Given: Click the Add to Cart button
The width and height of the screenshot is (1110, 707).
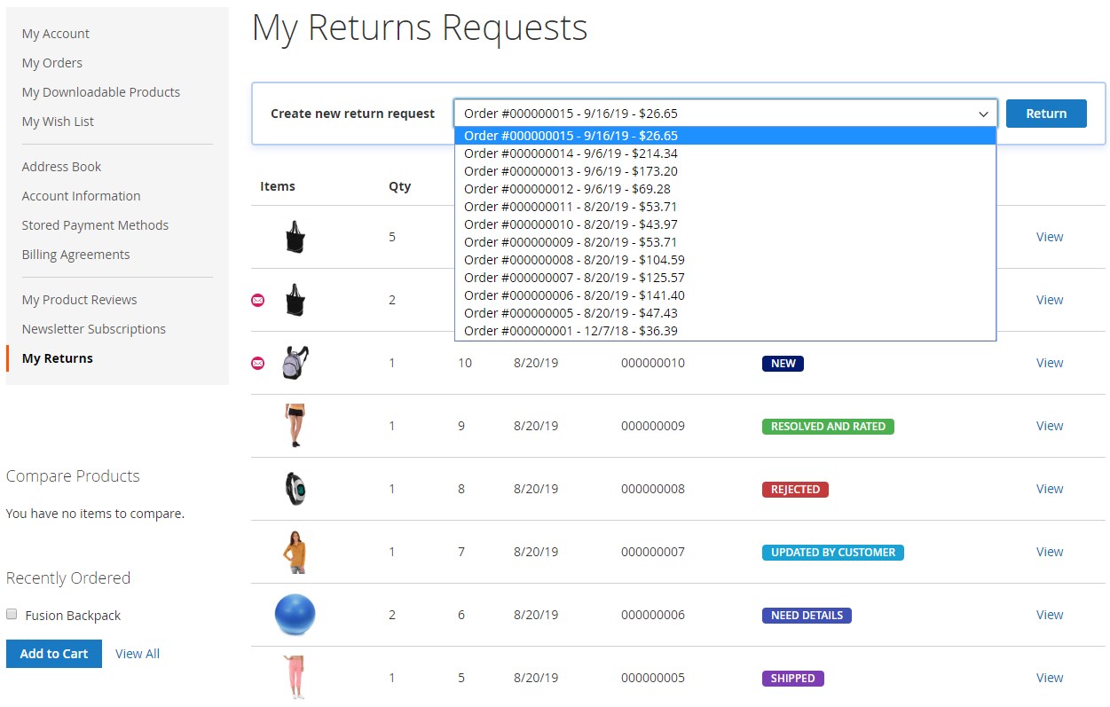Looking at the screenshot, I should 54,654.
